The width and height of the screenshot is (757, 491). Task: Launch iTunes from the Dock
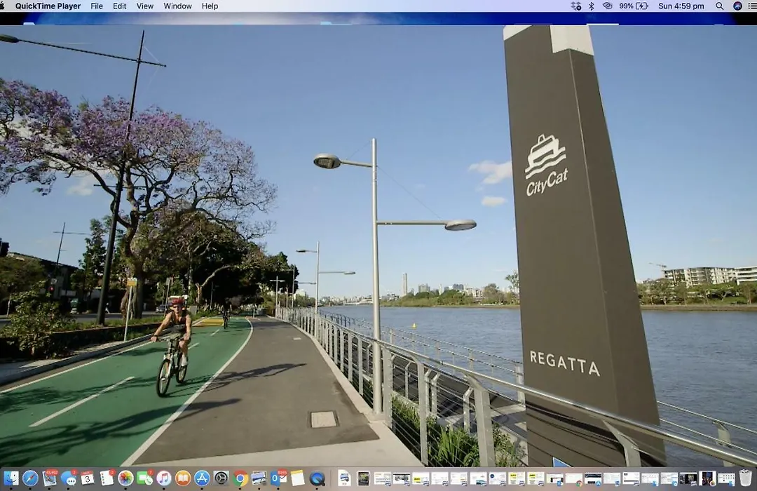tap(163, 478)
